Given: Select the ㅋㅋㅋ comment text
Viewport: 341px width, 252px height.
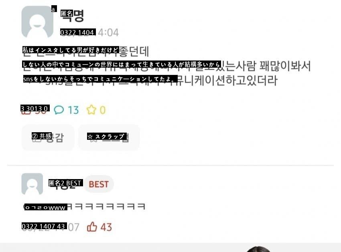Looking at the screenshot, I should coord(84,206).
